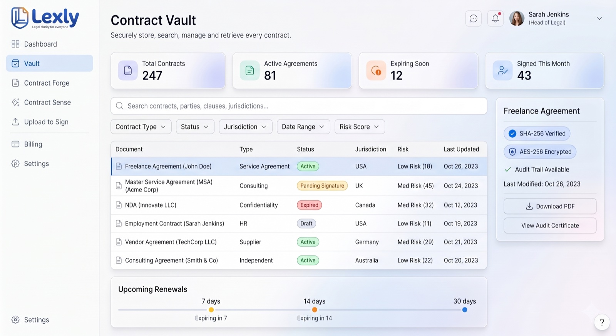Screen dimensions: 616x336
Task: Click the Expired status badge
Action: point(309,205)
